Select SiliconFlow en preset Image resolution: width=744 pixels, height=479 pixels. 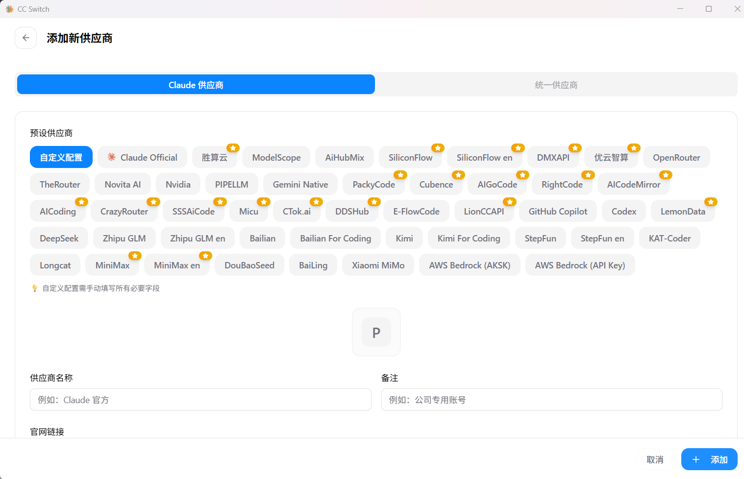click(485, 157)
